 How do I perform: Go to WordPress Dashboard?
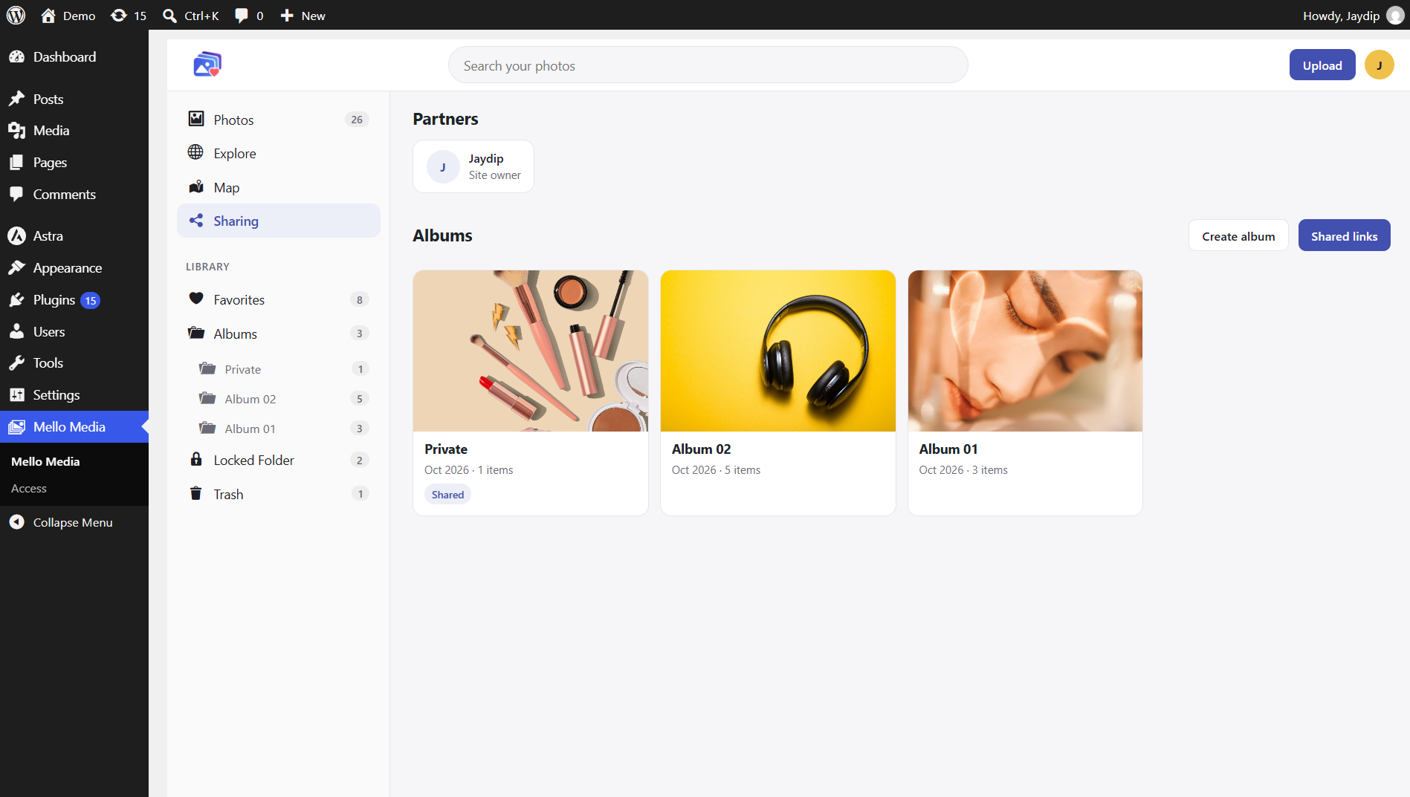pyautogui.click(x=74, y=57)
